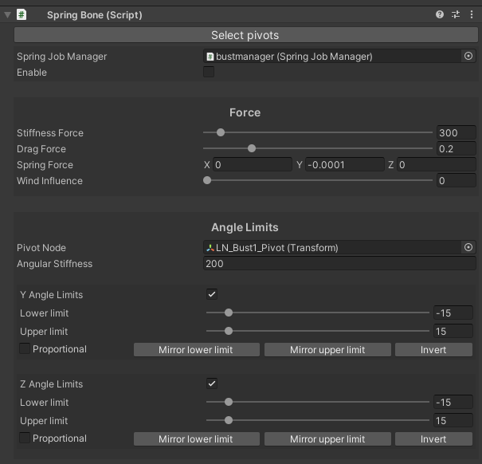Open object picker for Spring Job Manager

(468, 56)
